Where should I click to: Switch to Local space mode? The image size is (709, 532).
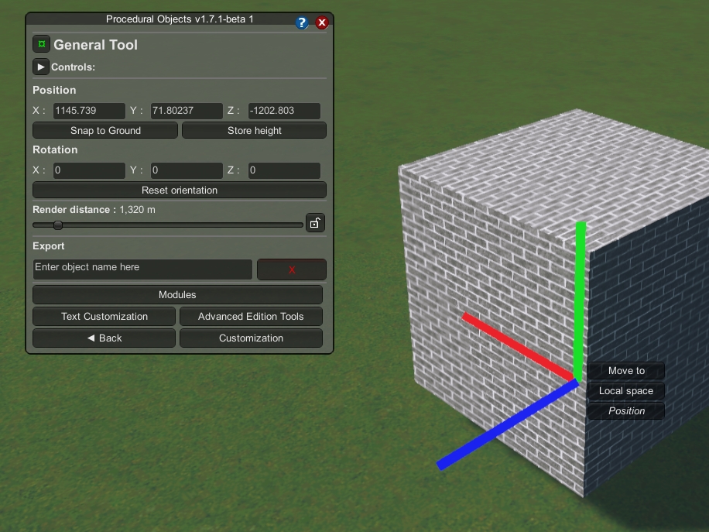click(625, 390)
